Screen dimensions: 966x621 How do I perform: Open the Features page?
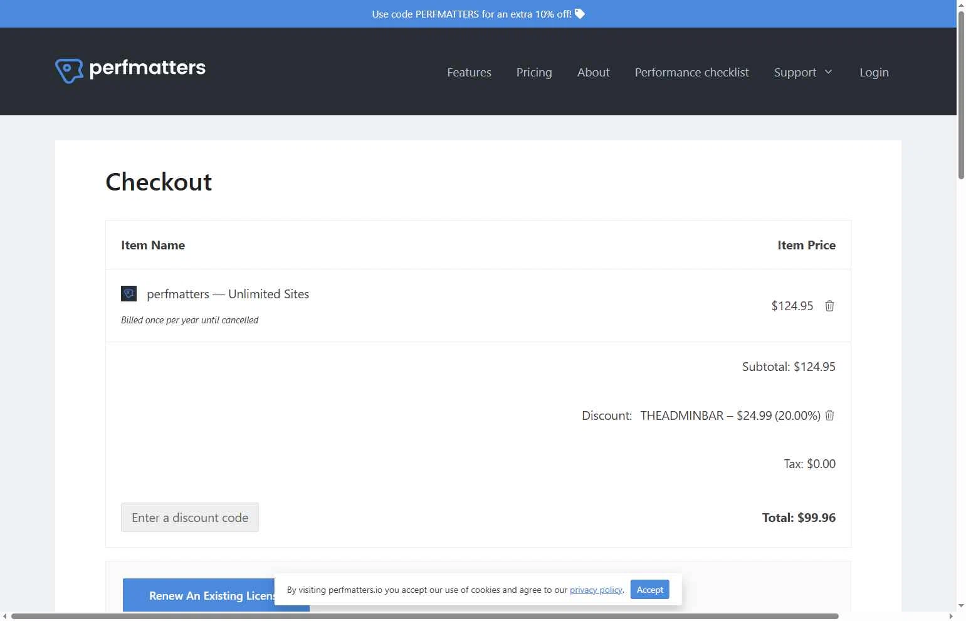click(469, 72)
